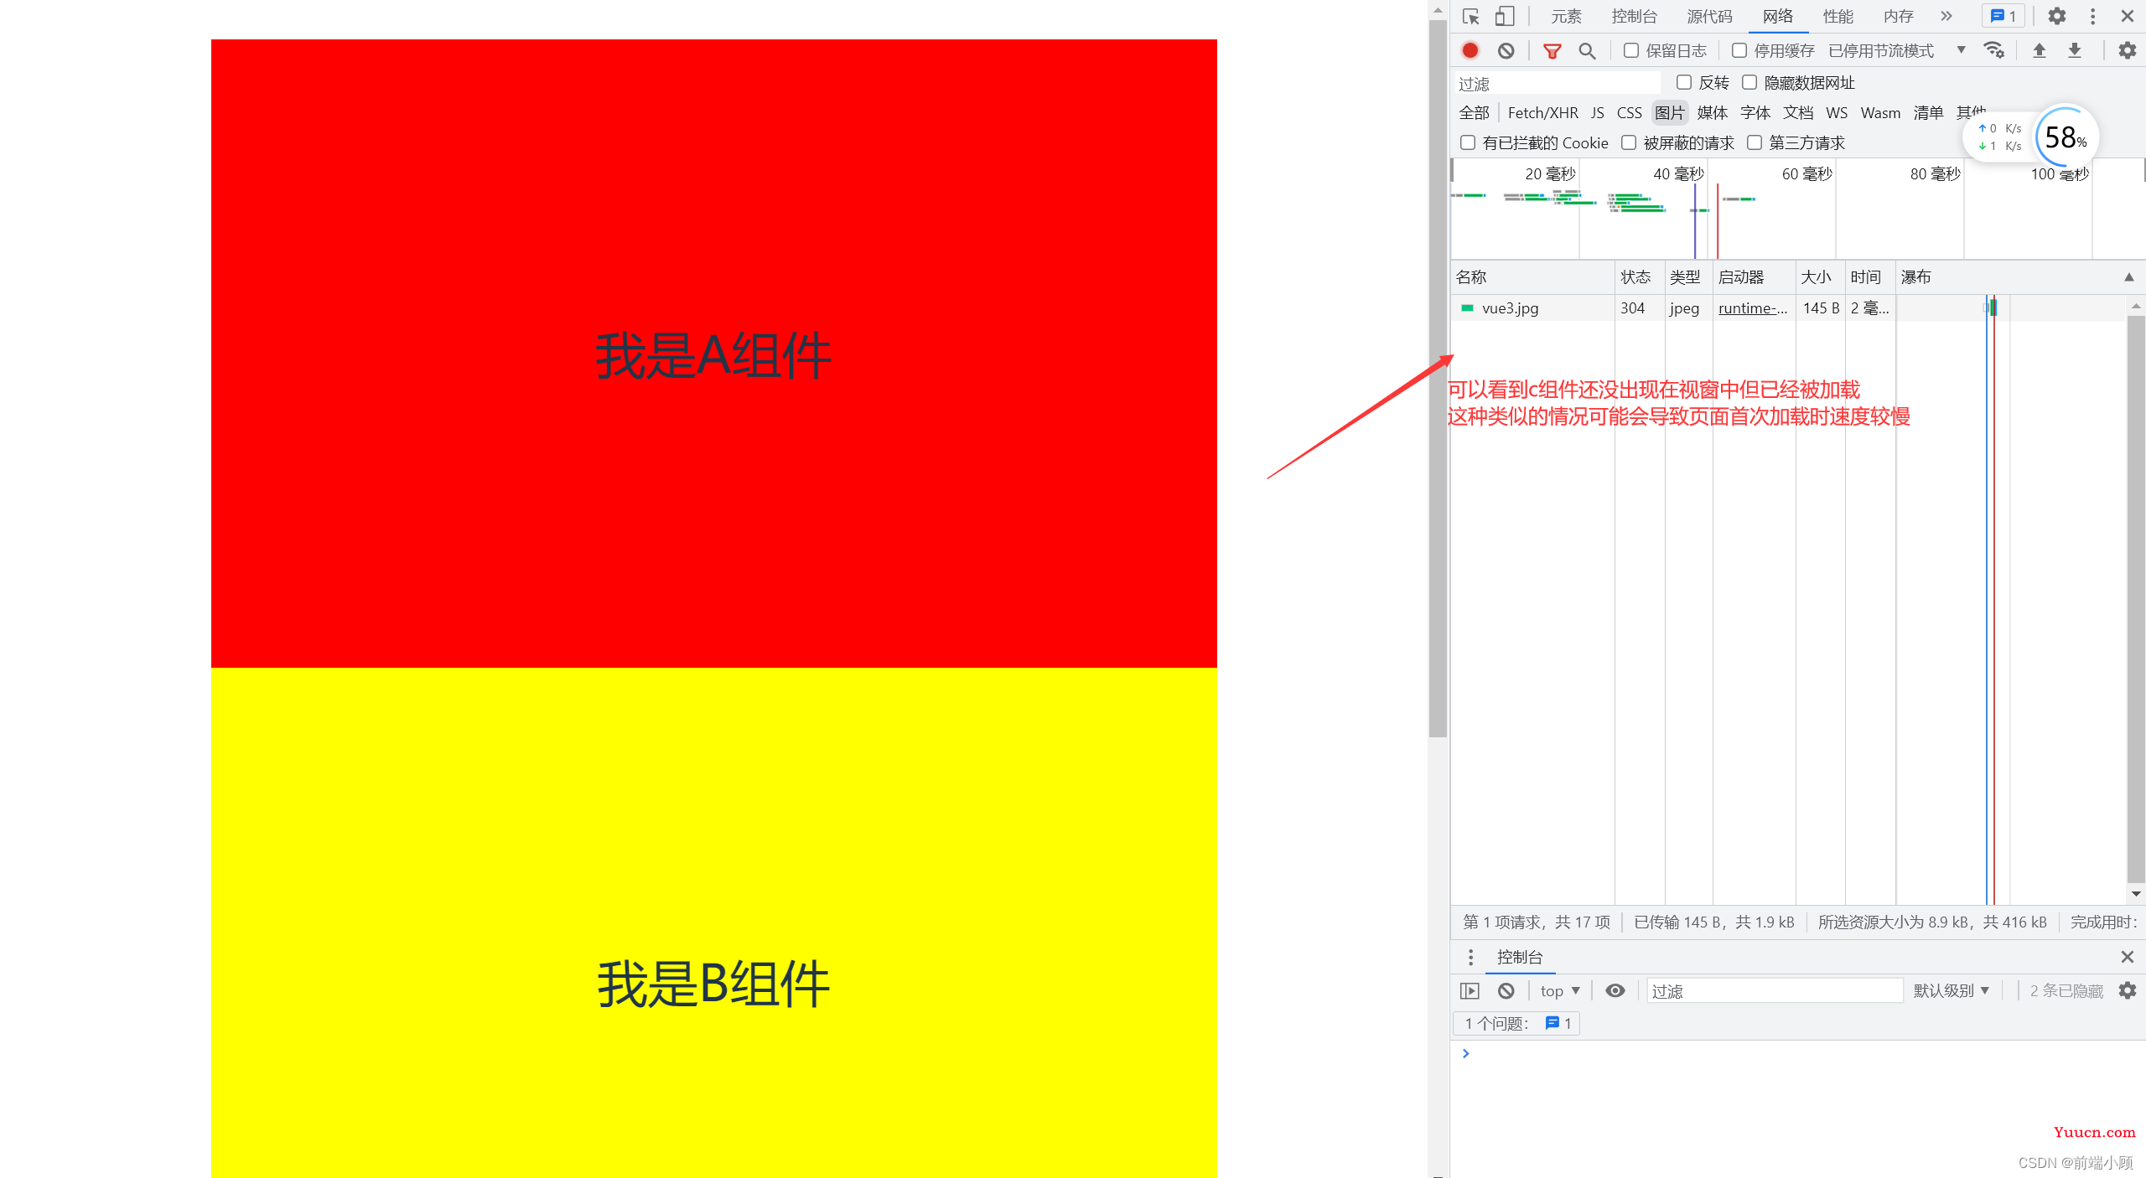Check the 被屏蔽的请求 checkbox
Screen dimensions: 2146x1178
(1629, 142)
